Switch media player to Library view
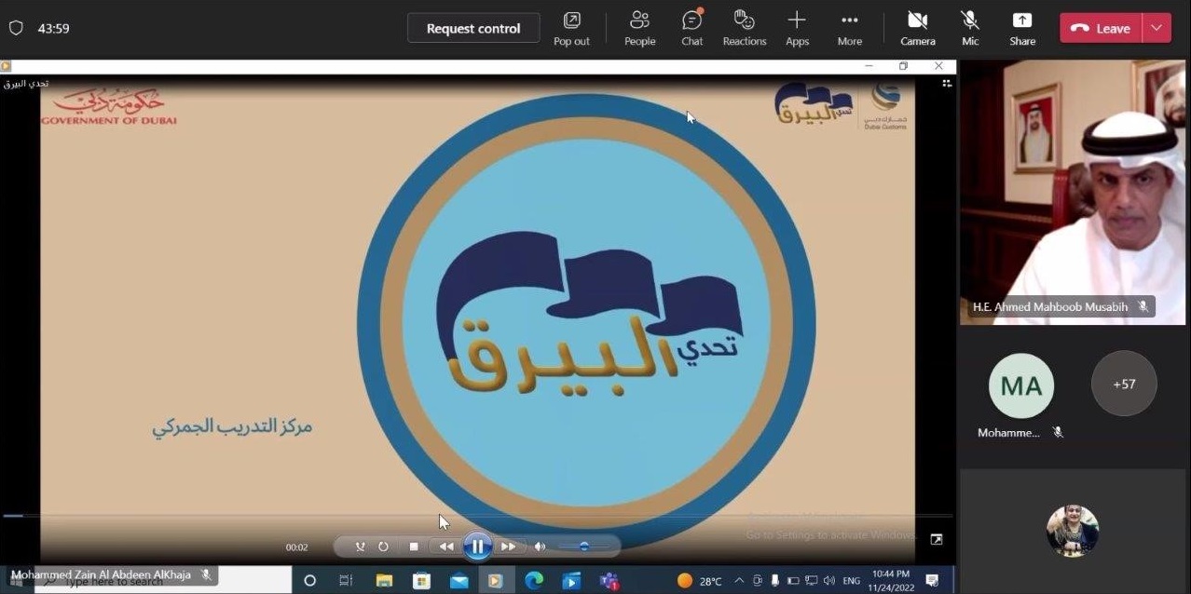 click(947, 83)
